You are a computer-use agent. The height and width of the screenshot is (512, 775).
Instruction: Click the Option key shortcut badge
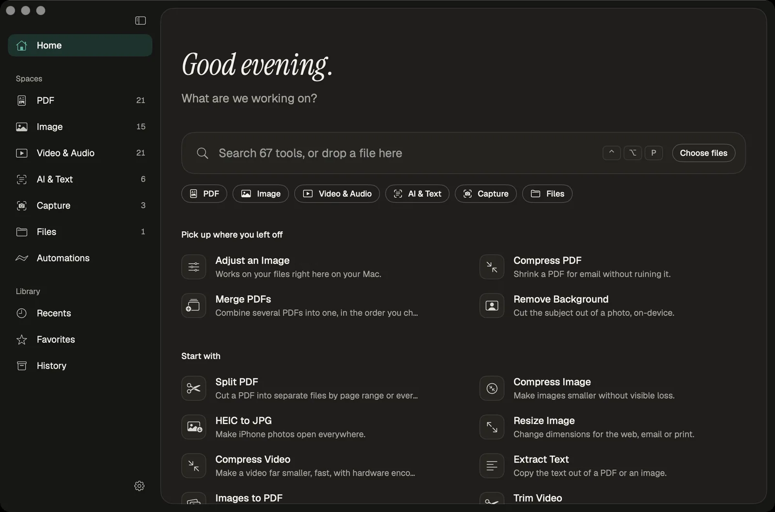click(x=633, y=153)
